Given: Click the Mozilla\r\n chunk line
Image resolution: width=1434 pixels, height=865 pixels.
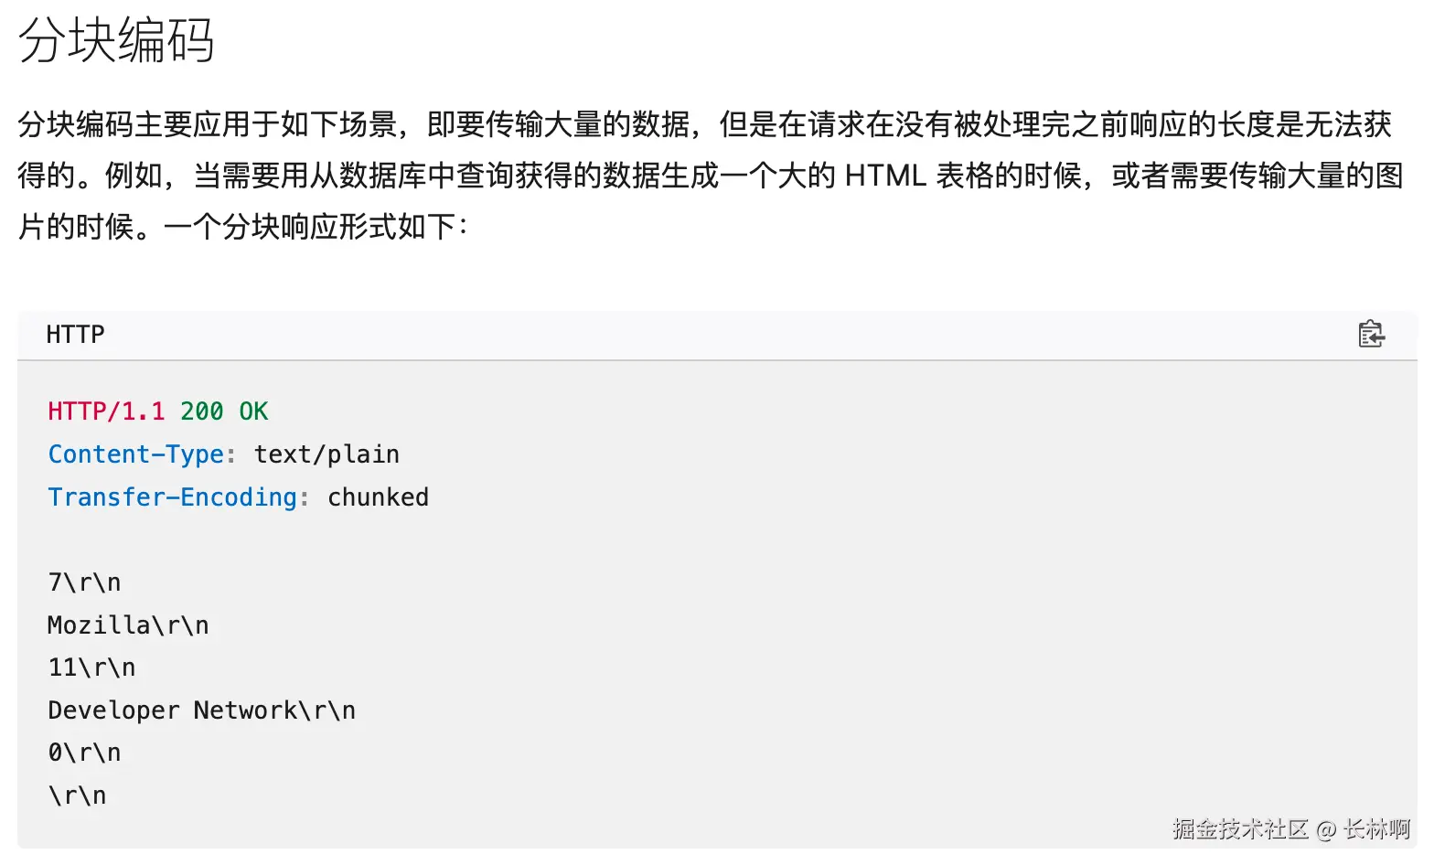Looking at the screenshot, I should point(127,625).
